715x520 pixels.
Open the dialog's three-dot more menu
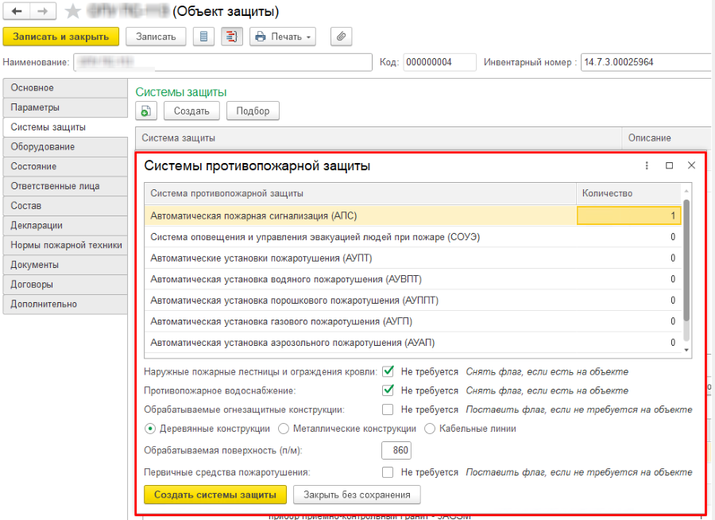[647, 165]
